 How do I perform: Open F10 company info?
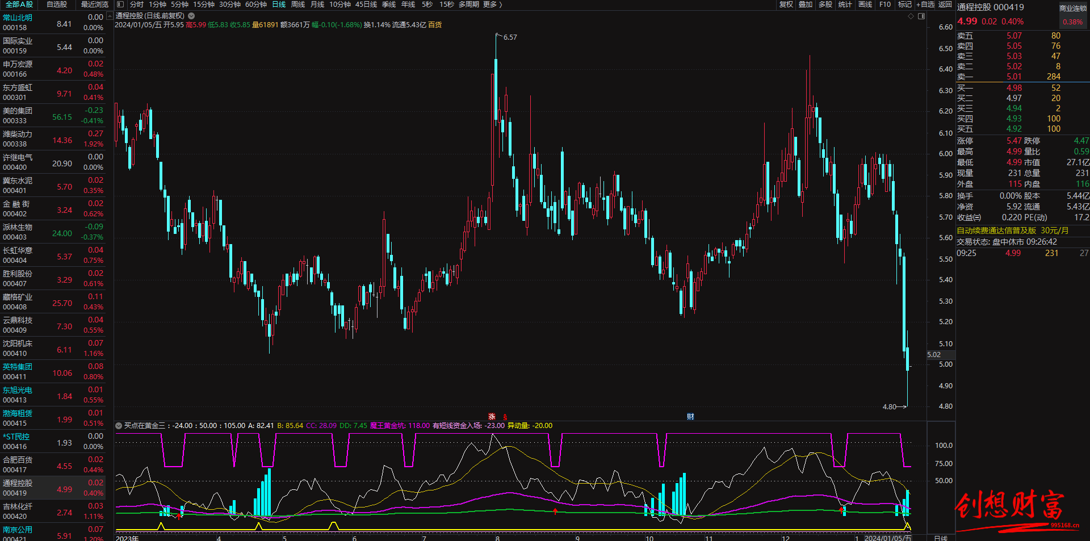(885, 4)
